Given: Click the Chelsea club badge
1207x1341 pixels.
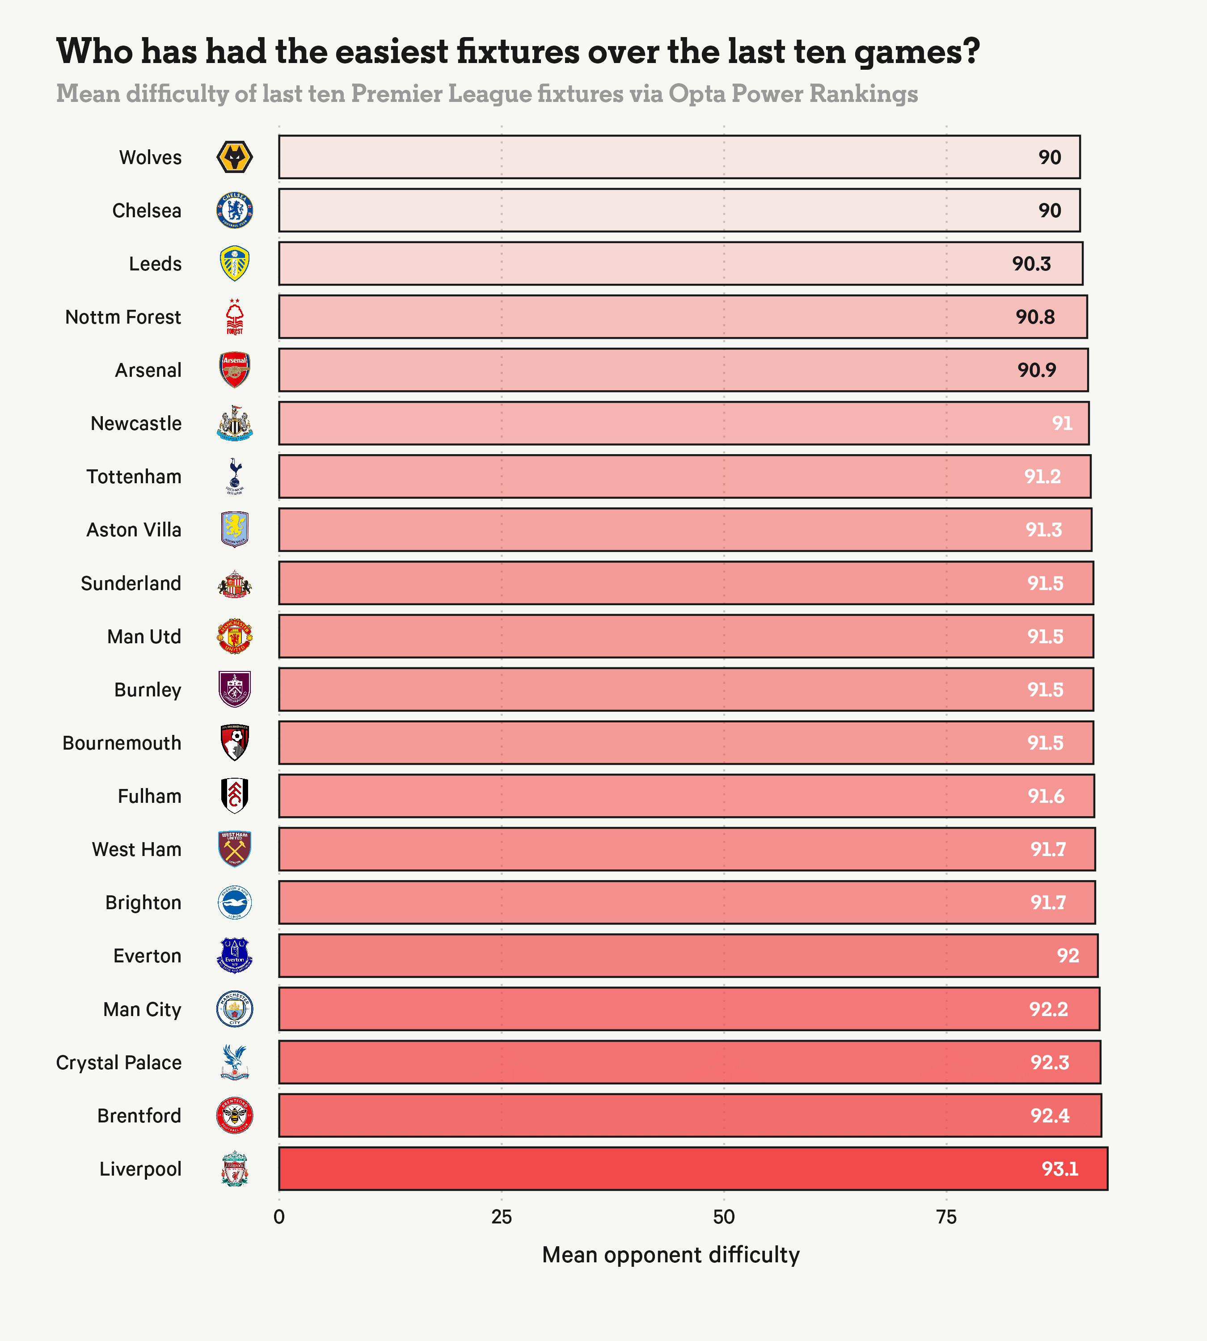Looking at the screenshot, I should 234,210.
